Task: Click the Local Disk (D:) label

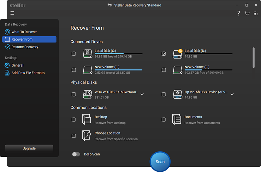Action: (195, 51)
